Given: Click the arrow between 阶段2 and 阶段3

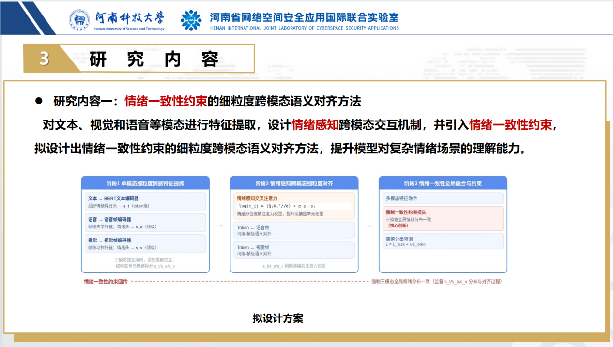Looking at the screenshot, I should (369, 226).
